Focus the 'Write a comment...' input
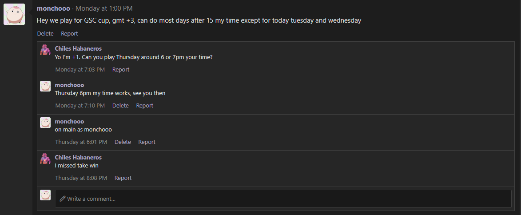 283,199
